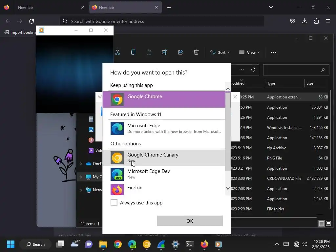This screenshot has width=336, height=252.
Task: Open the Firefox Extensions menu
Action: [x=316, y=21]
